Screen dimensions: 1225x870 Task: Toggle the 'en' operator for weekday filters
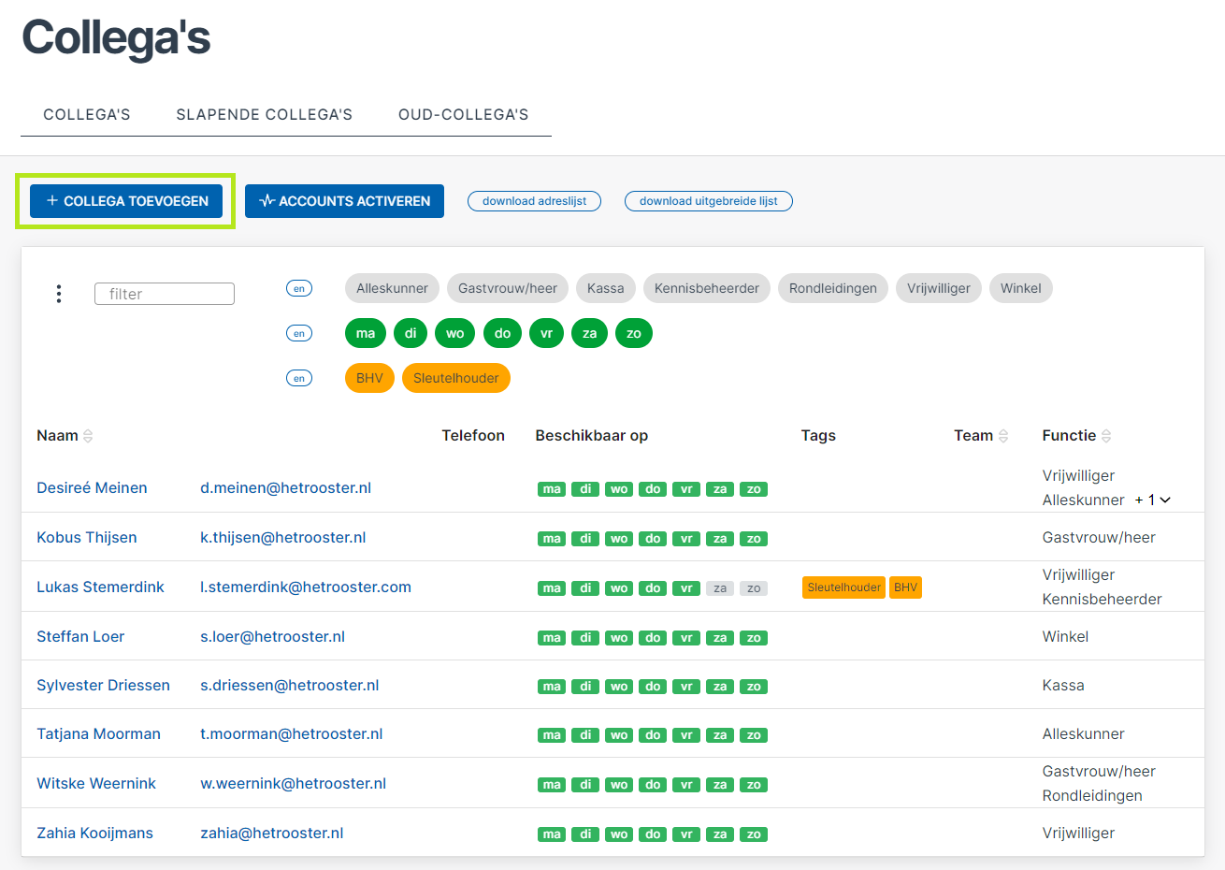click(299, 333)
